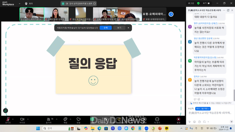235x132 pixels.
Task: Click the 로그인 sign-in button
Action: [x=191, y=3]
